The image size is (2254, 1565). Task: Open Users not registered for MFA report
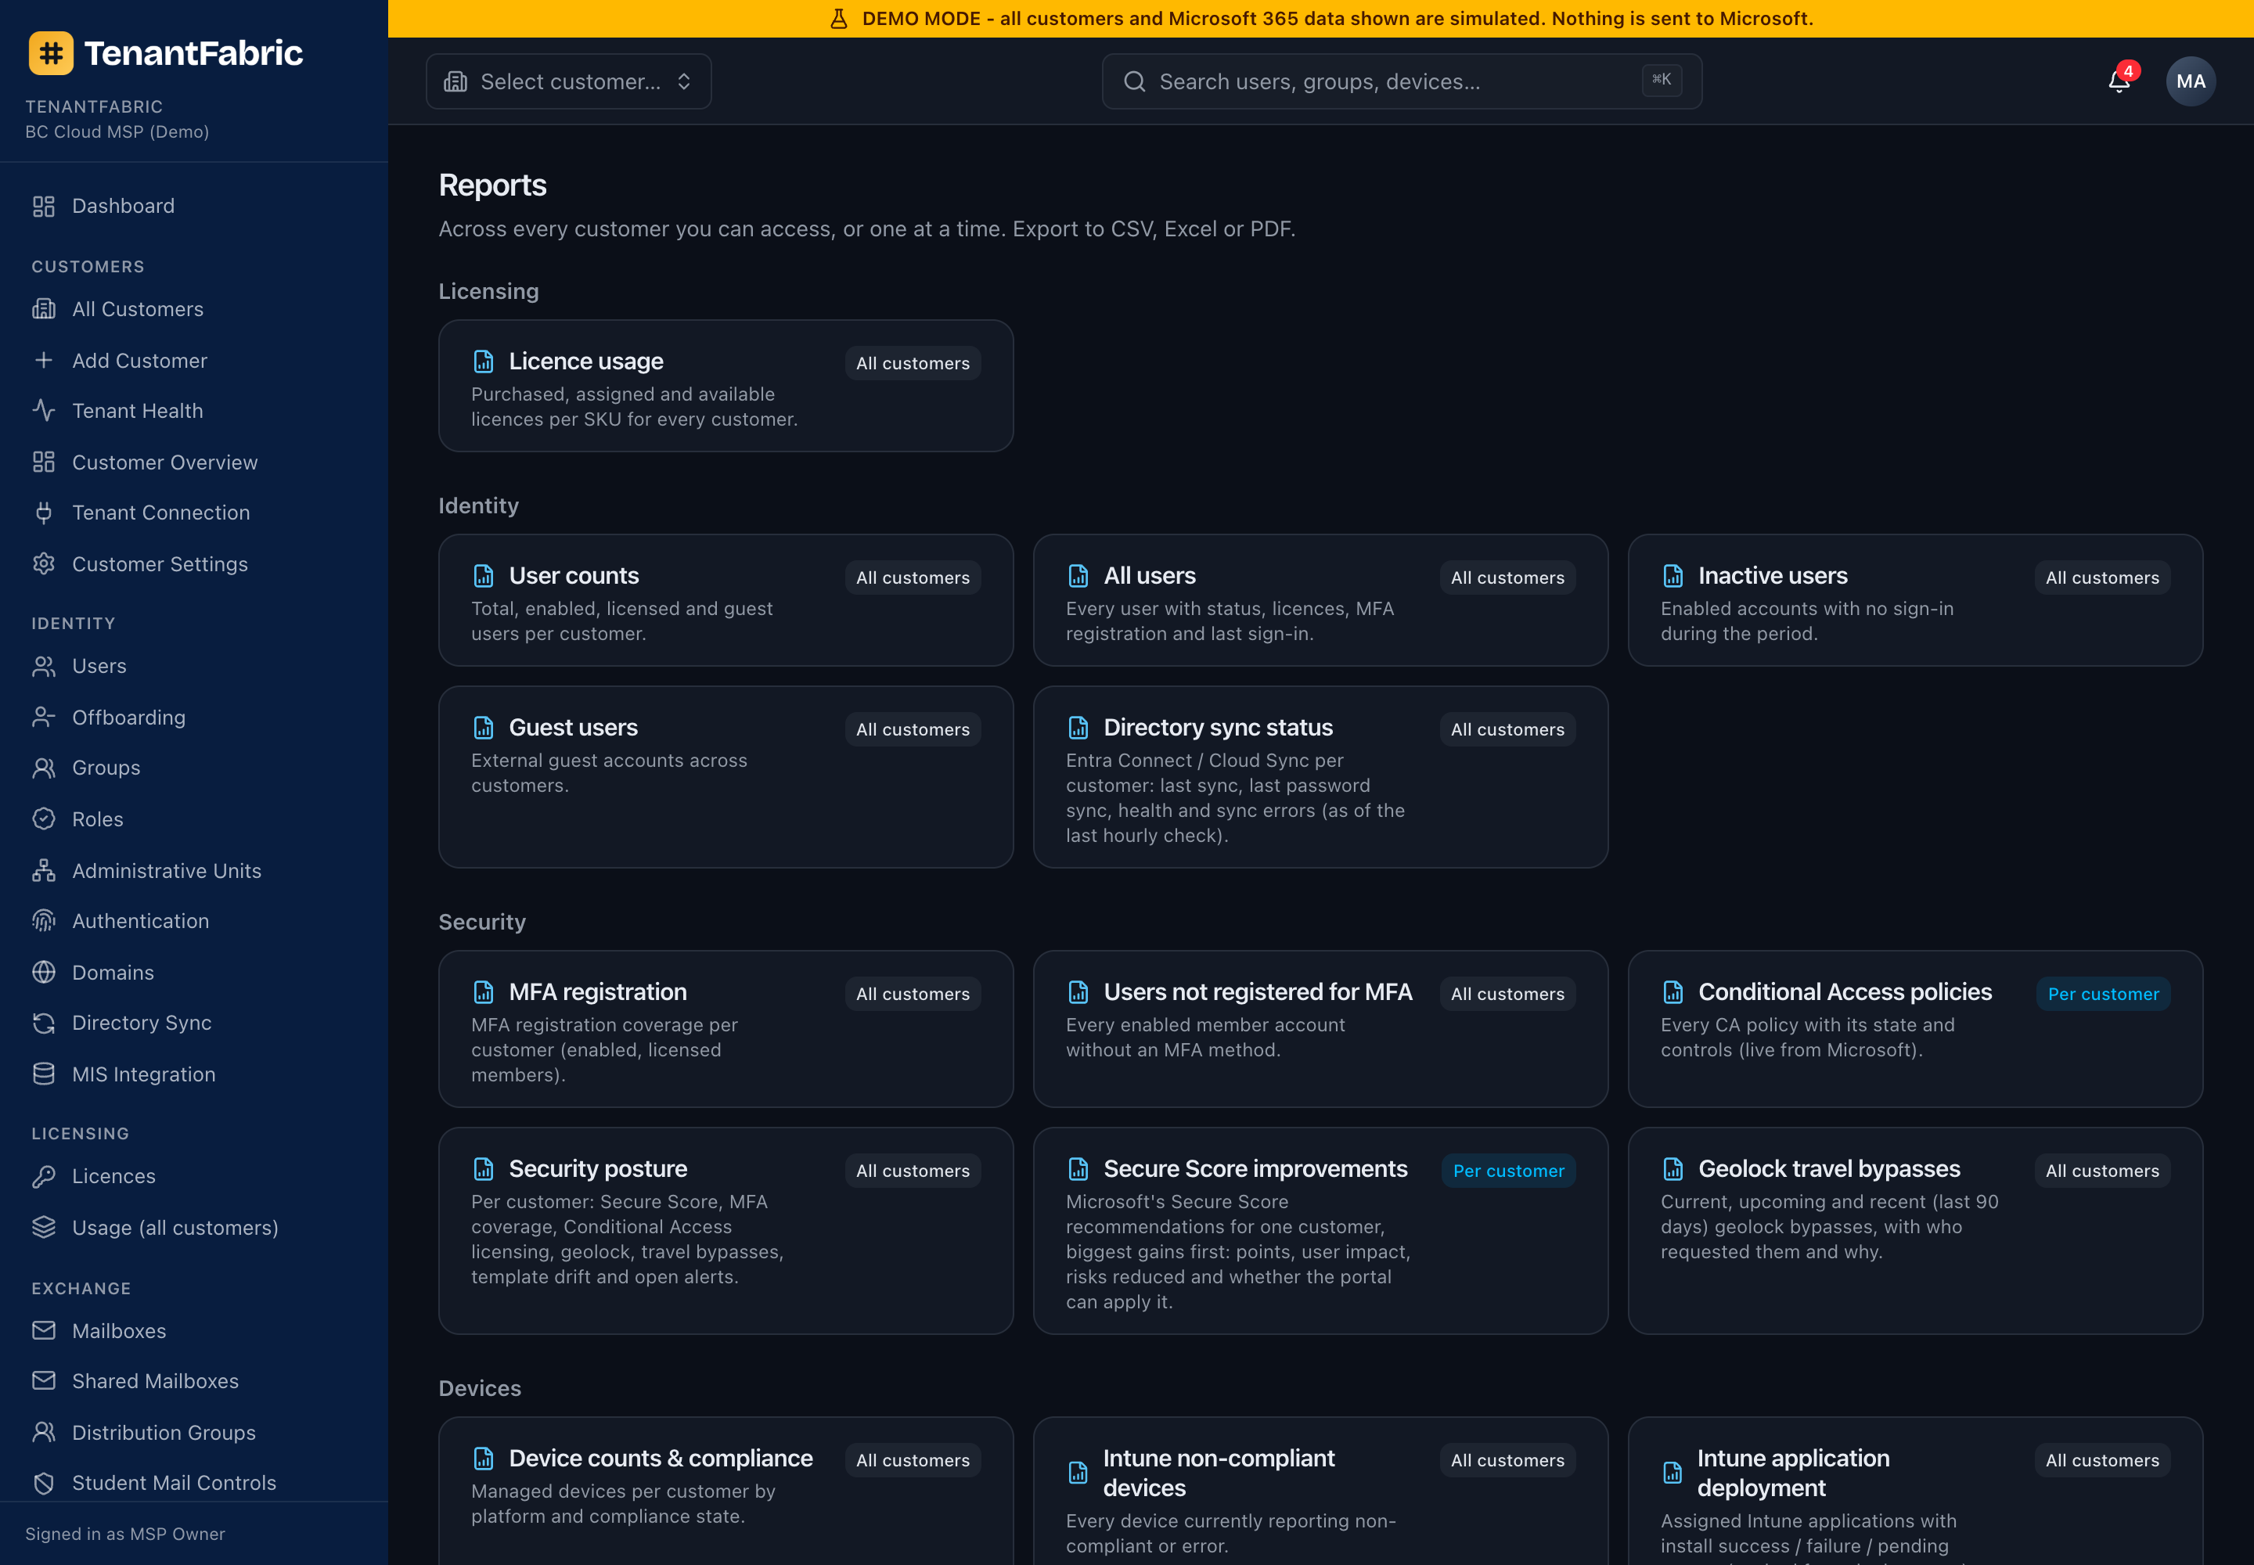[x=1320, y=1029]
